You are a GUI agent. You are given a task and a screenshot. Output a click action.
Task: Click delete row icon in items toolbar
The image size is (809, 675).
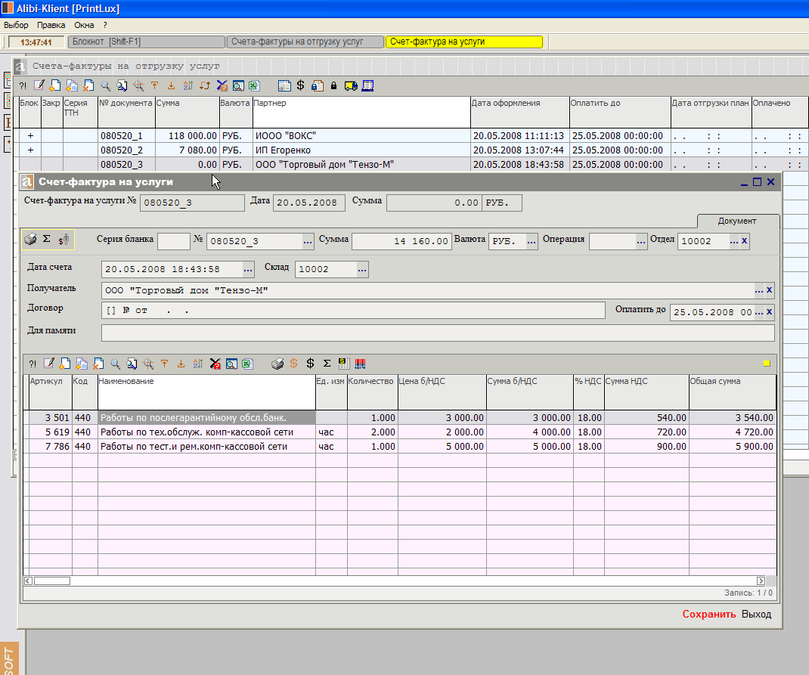pyautogui.click(x=98, y=364)
